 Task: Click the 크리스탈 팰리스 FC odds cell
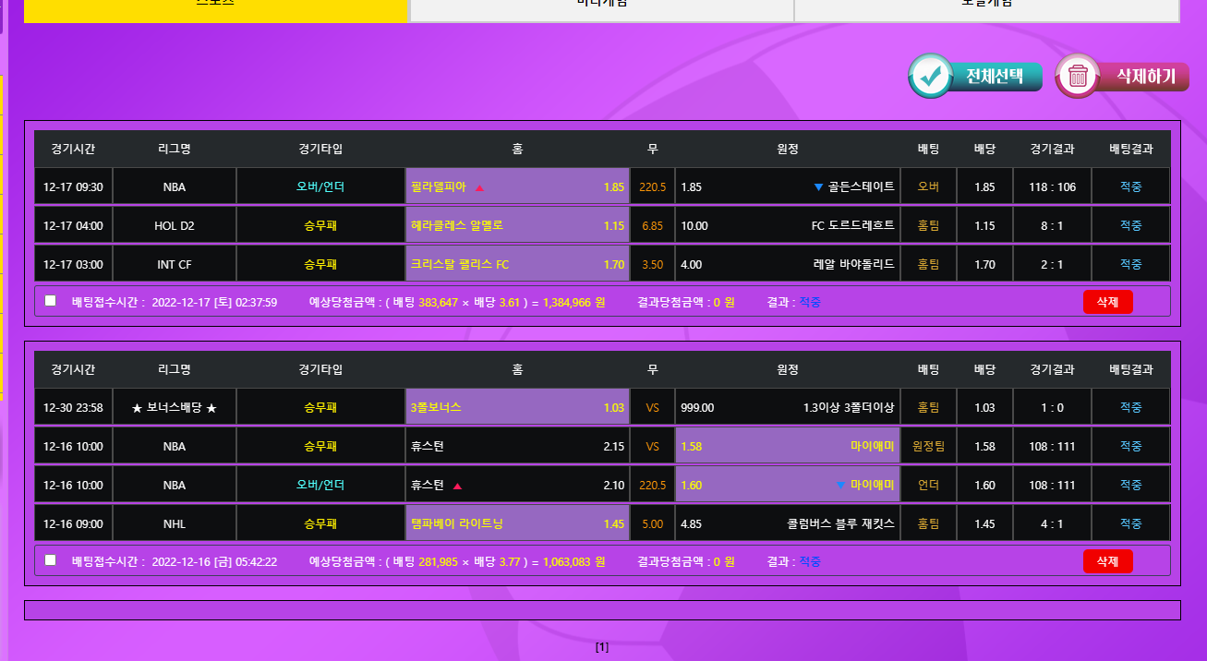click(517, 264)
